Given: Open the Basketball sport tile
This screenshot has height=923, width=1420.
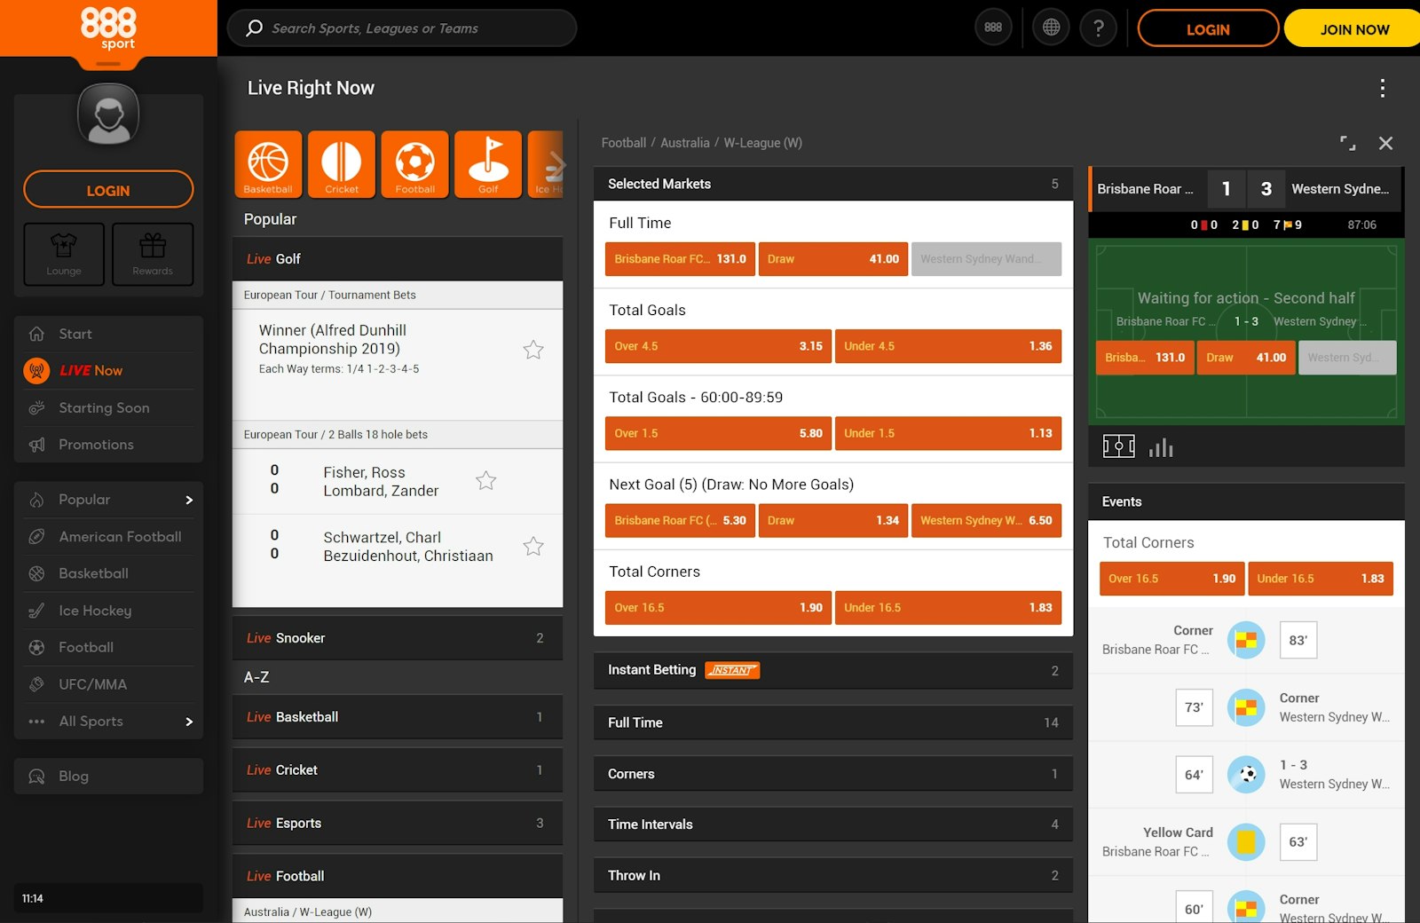Looking at the screenshot, I should (x=268, y=164).
